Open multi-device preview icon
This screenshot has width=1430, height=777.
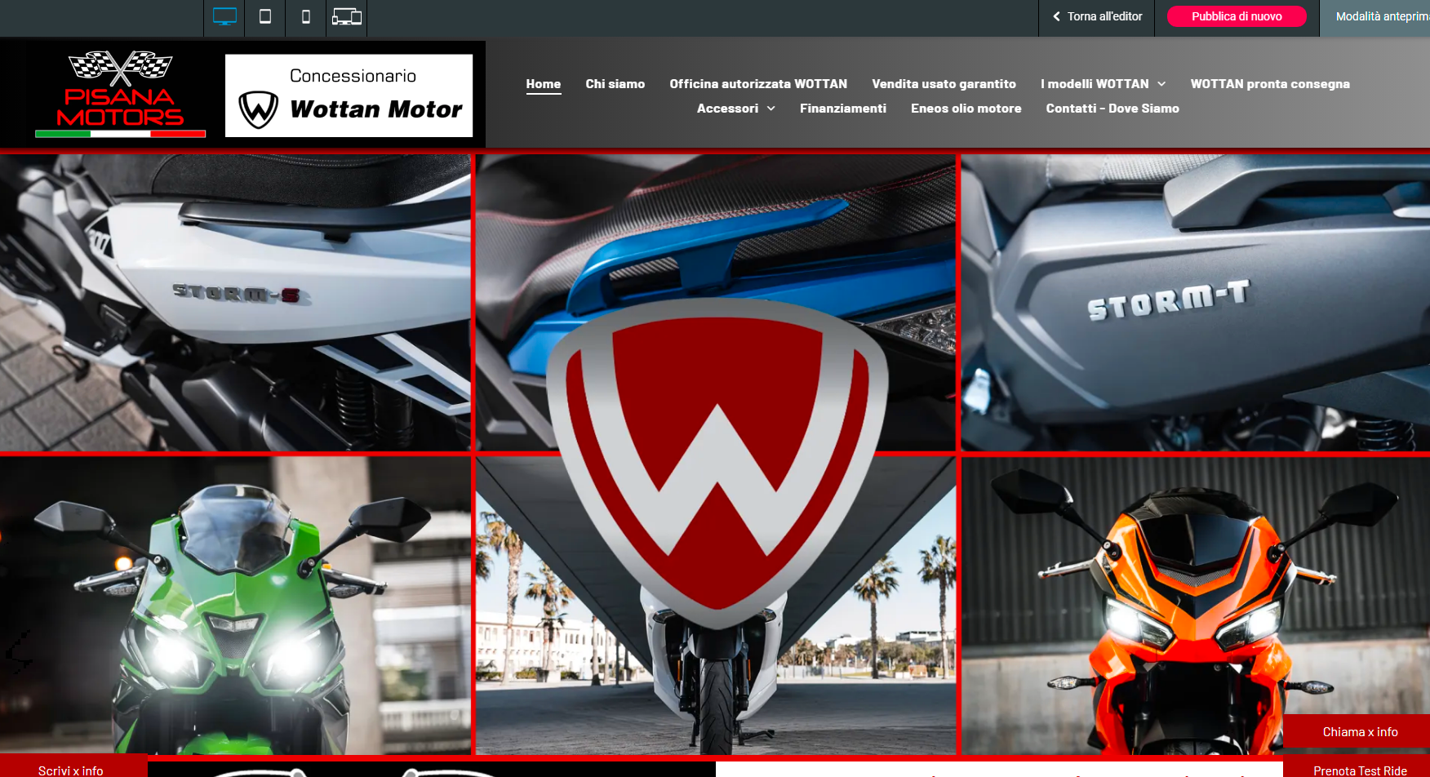347,17
